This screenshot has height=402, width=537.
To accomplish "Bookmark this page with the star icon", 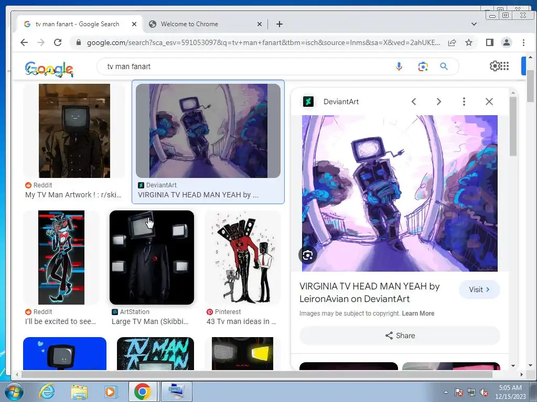I will tap(469, 42).
